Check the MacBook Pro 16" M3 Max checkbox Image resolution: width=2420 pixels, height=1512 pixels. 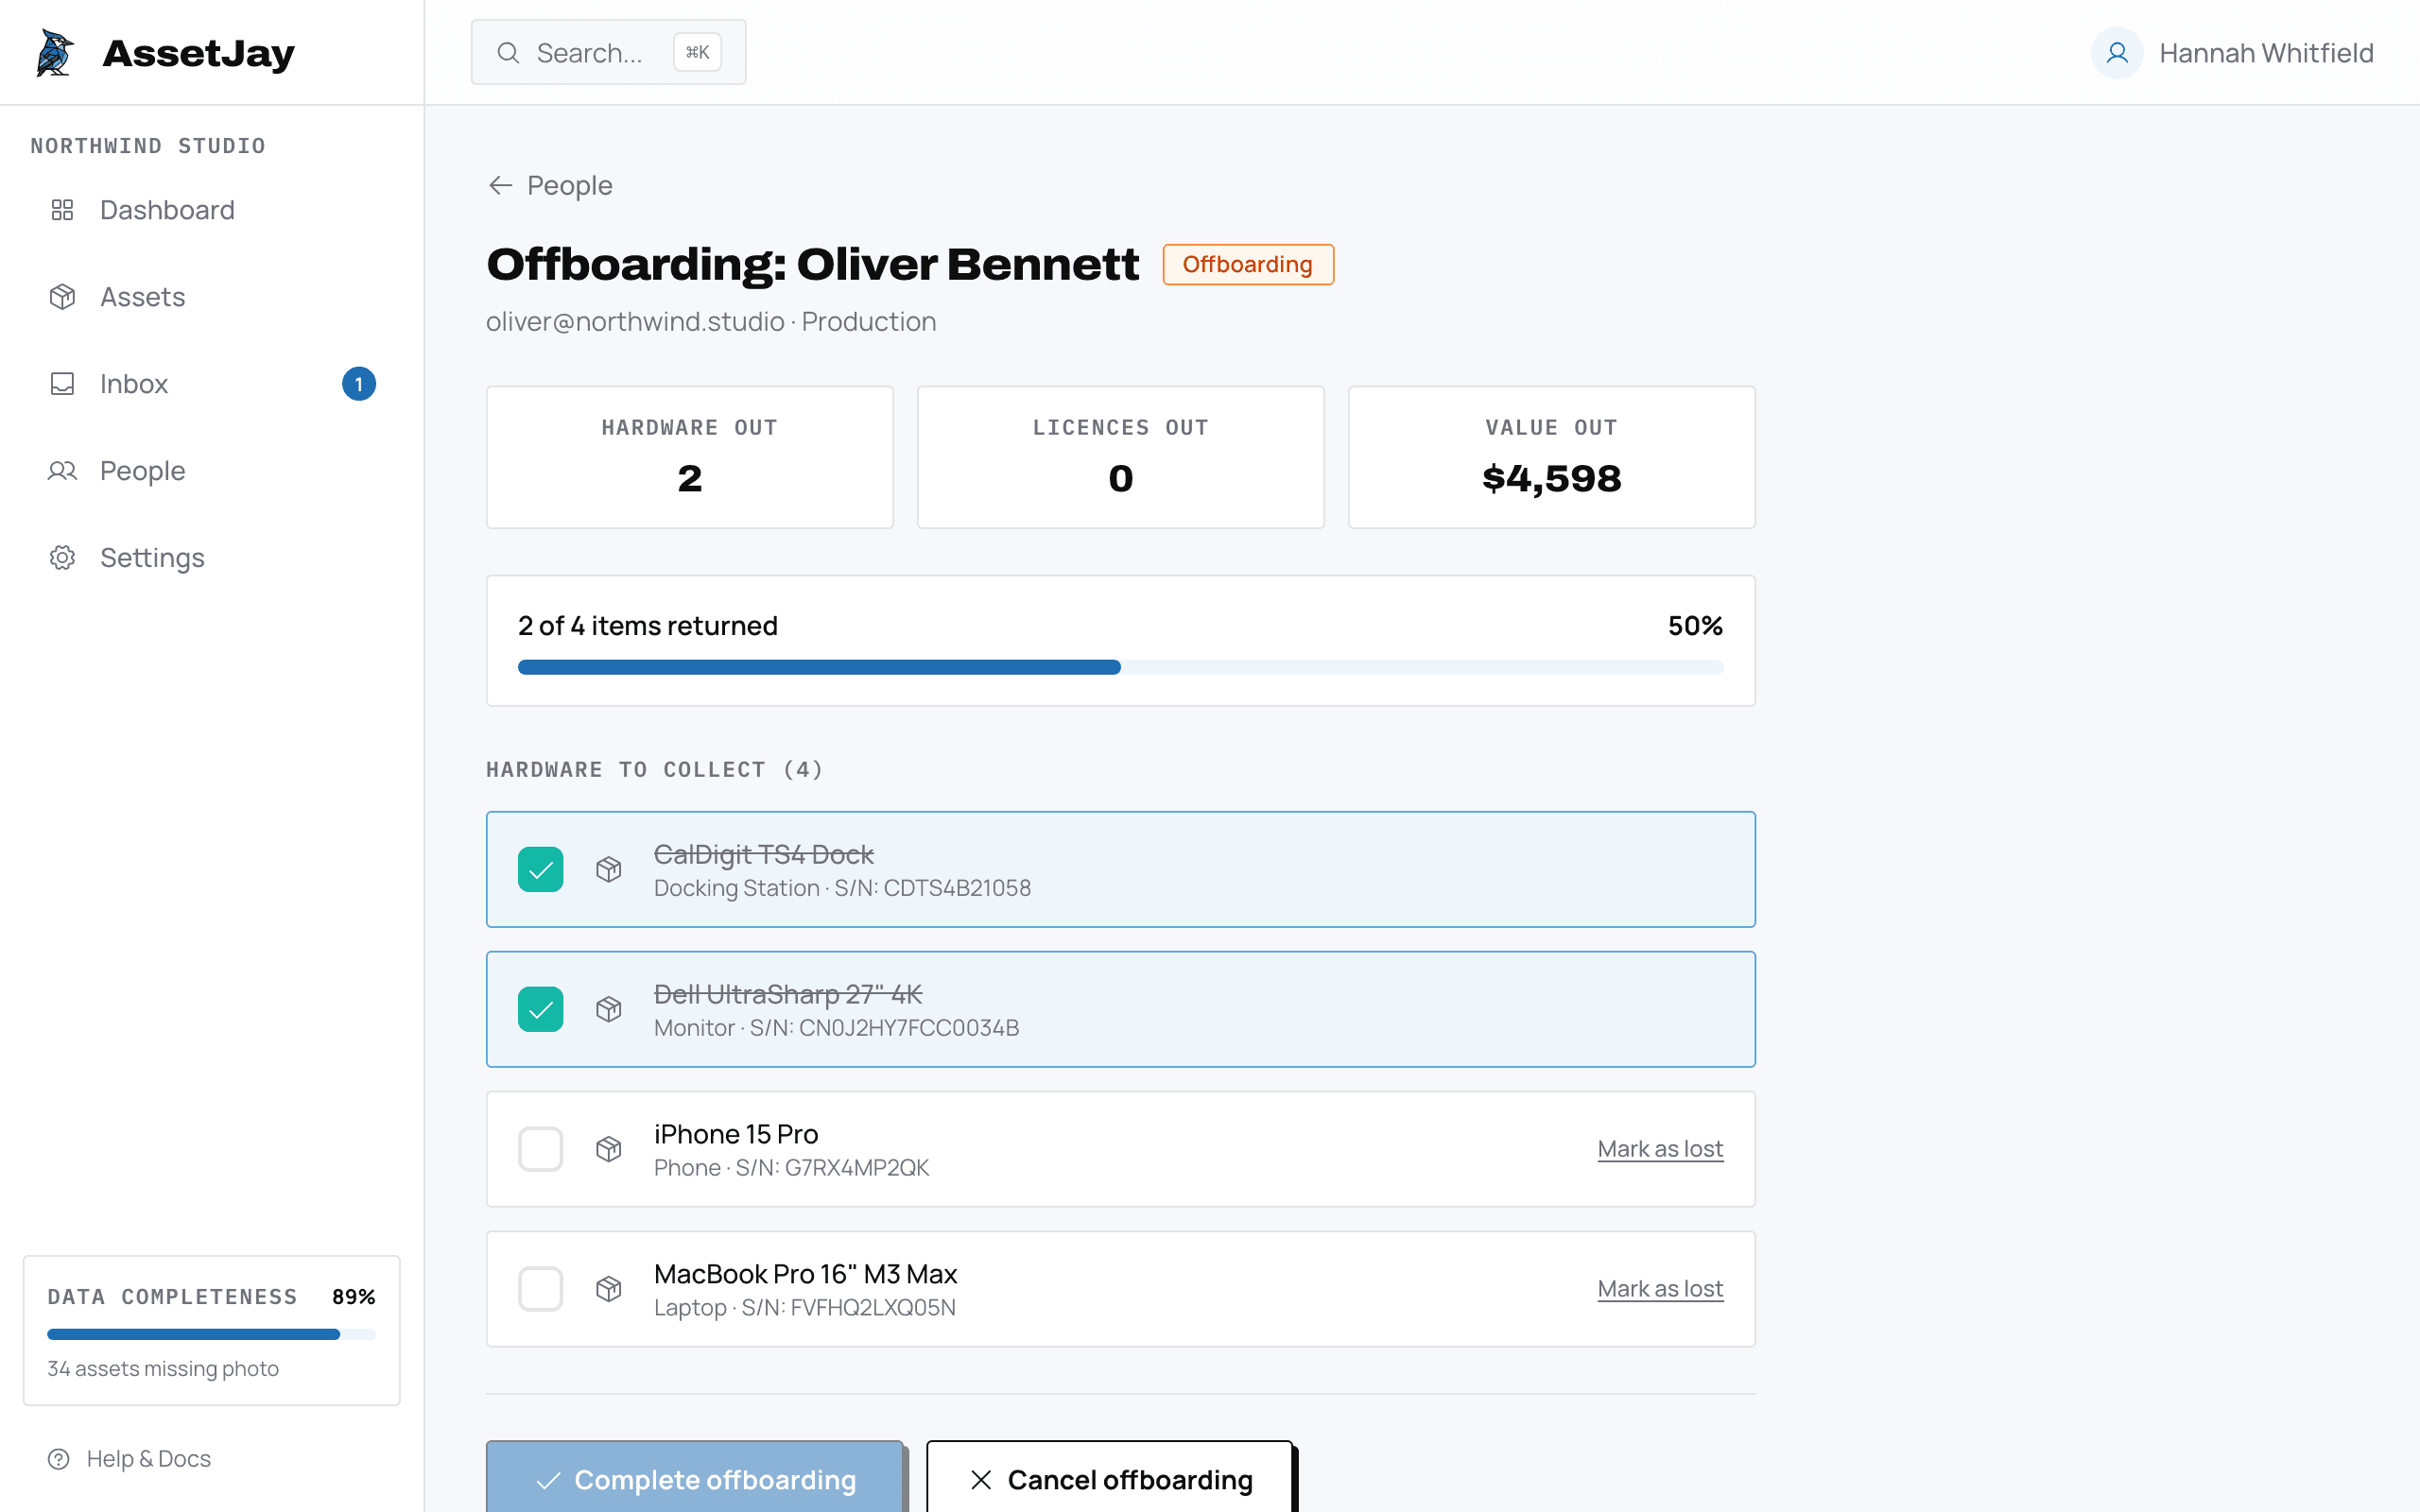(x=541, y=1289)
